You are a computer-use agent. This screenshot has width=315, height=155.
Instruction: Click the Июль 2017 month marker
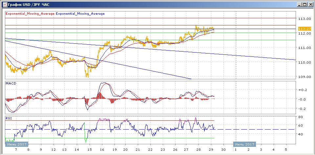tap(244, 144)
